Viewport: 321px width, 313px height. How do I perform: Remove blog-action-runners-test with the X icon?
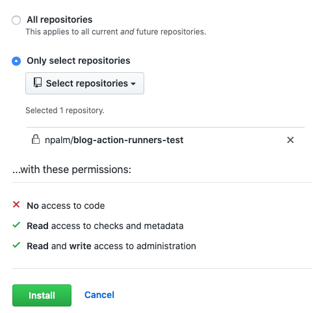tap(290, 140)
